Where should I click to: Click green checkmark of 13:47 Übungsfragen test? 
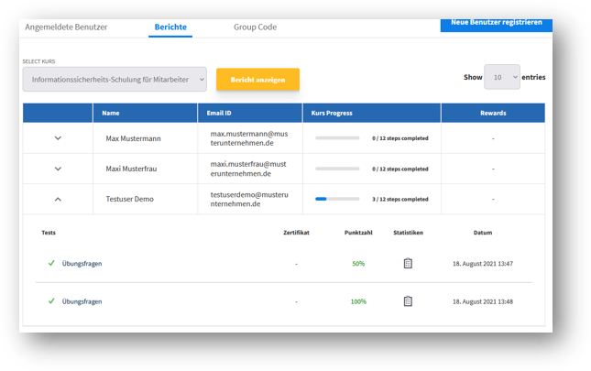pyautogui.click(x=51, y=263)
